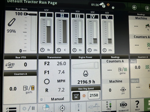Go forward with the right arrow button
This screenshot has height=112, width=150.
click(x=147, y=8)
